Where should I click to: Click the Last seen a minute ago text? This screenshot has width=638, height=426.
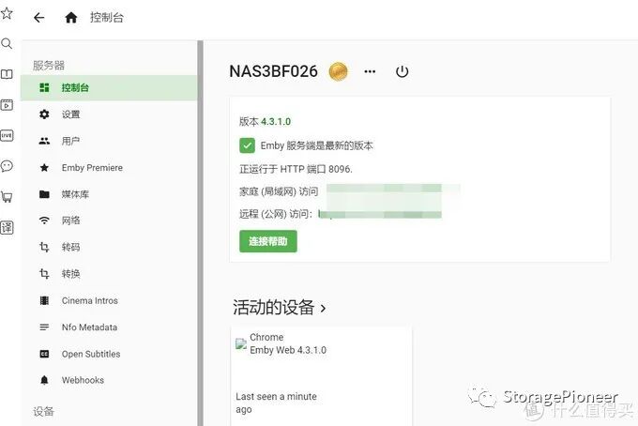(276, 403)
